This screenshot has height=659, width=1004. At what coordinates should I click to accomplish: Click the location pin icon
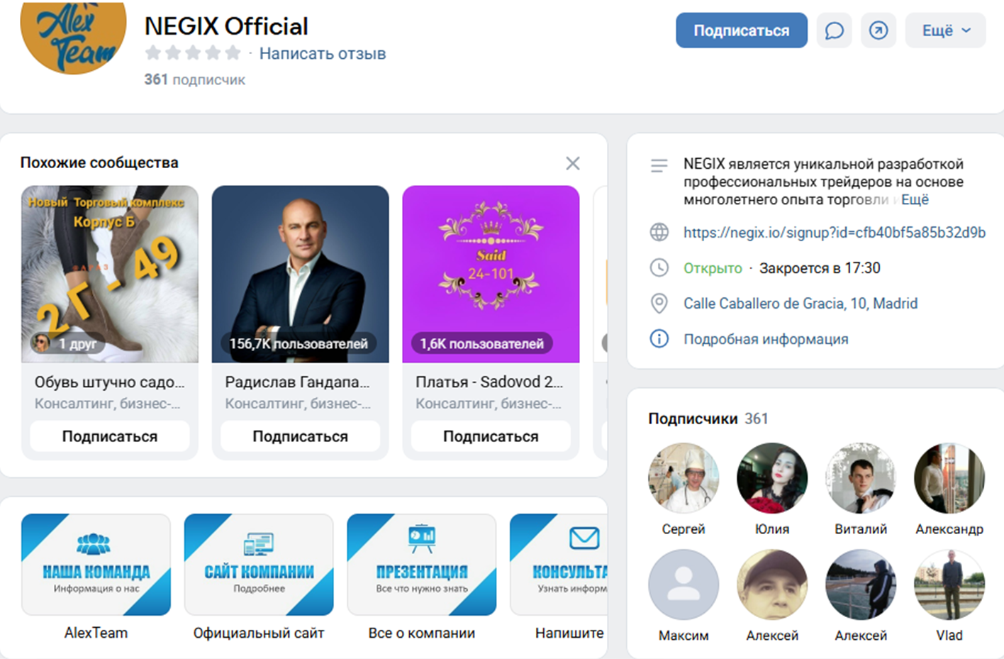[x=659, y=304]
